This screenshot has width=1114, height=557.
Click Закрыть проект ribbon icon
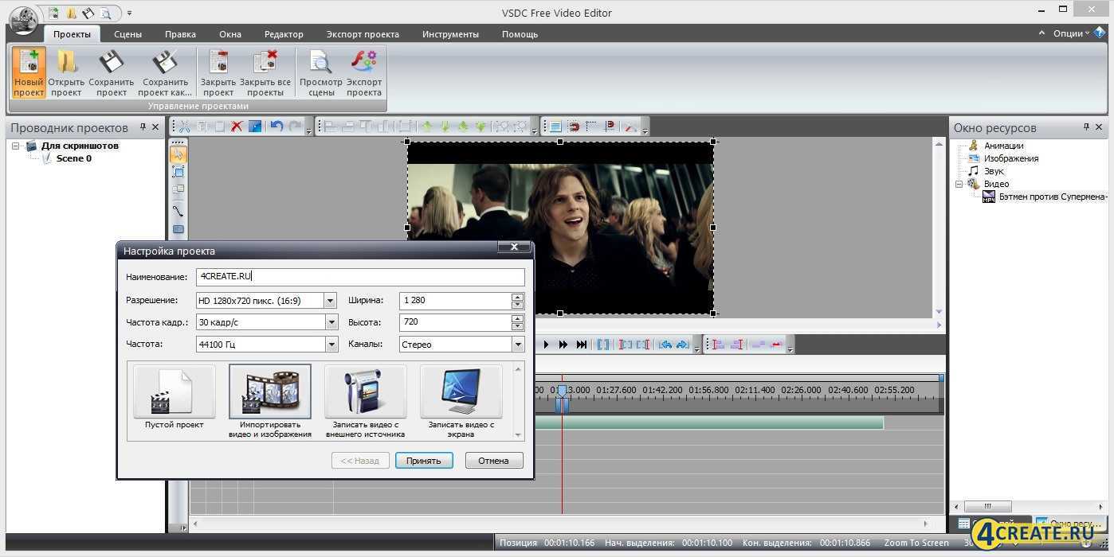[x=218, y=62]
